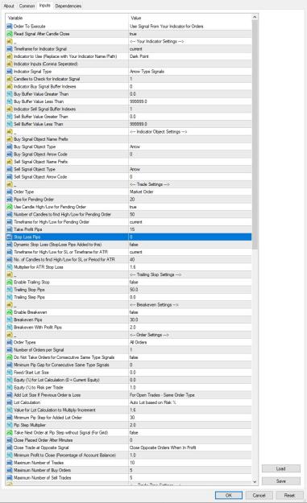This screenshot has height=503, width=307.
Task: Toggle the Enable Trailing Stop false value
Action: [190, 282]
